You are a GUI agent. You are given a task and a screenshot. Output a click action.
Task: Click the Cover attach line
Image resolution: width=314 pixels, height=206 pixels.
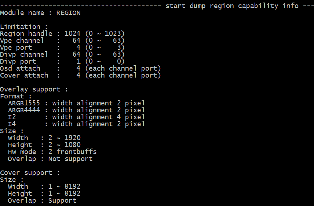[x=80, y=75]
